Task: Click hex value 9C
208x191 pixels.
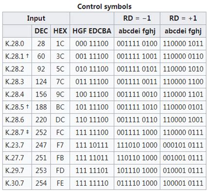Action: point(60,95)
